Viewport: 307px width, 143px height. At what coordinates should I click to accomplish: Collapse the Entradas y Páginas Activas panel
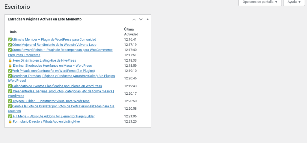click(x=148, y=19)
